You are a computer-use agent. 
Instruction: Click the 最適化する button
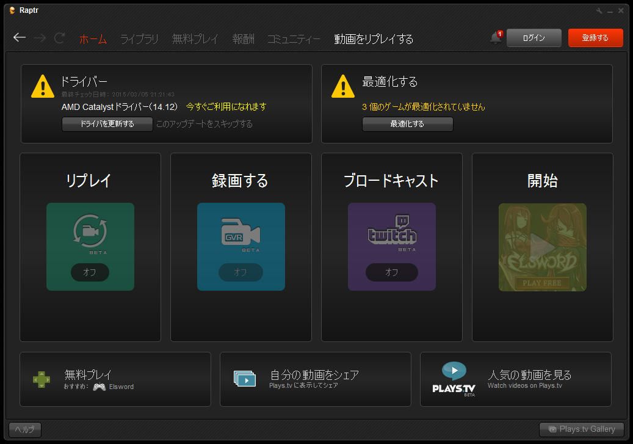(x=407, y=124)
